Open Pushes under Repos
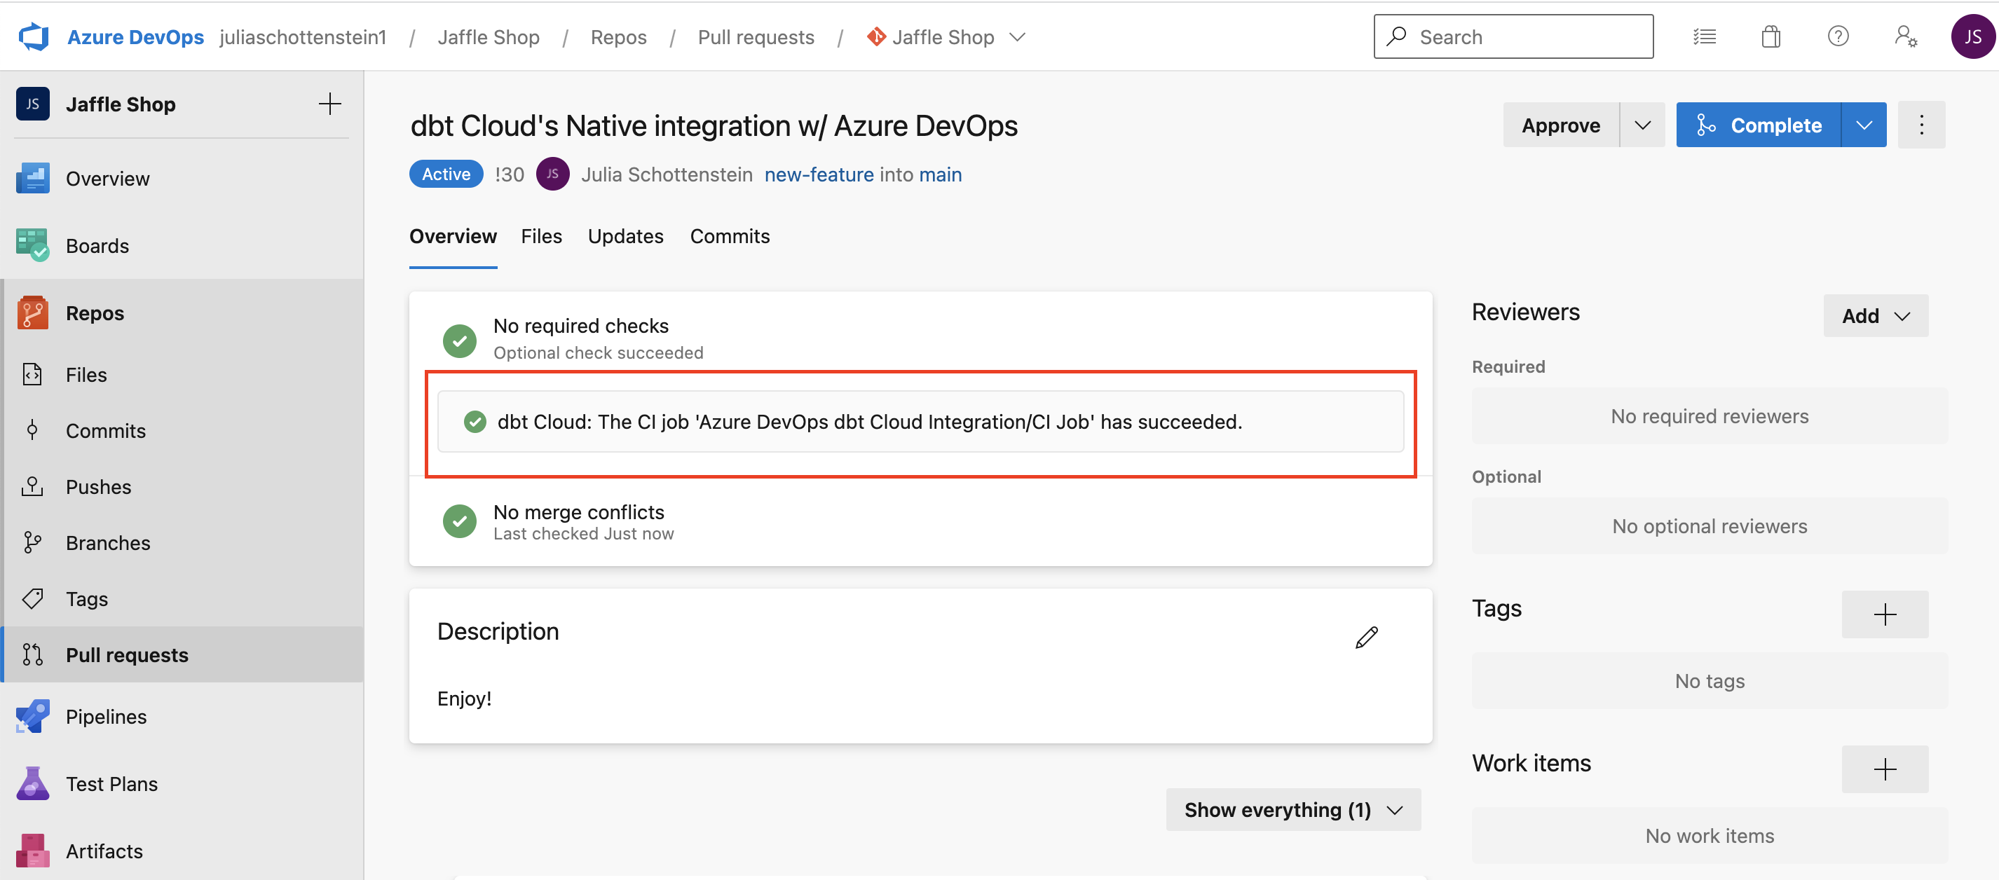1999x880 pixels. (x=182, y=486)
